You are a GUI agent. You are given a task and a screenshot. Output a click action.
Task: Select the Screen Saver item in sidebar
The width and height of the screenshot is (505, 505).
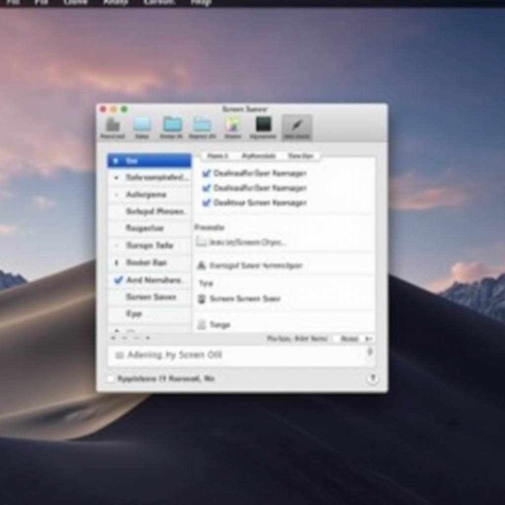click(x=151, y=297)
